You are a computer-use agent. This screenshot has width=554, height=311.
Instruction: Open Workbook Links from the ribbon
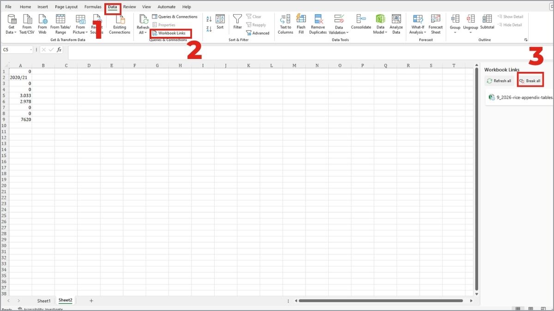pyautogui.click(x=169, y=33)
